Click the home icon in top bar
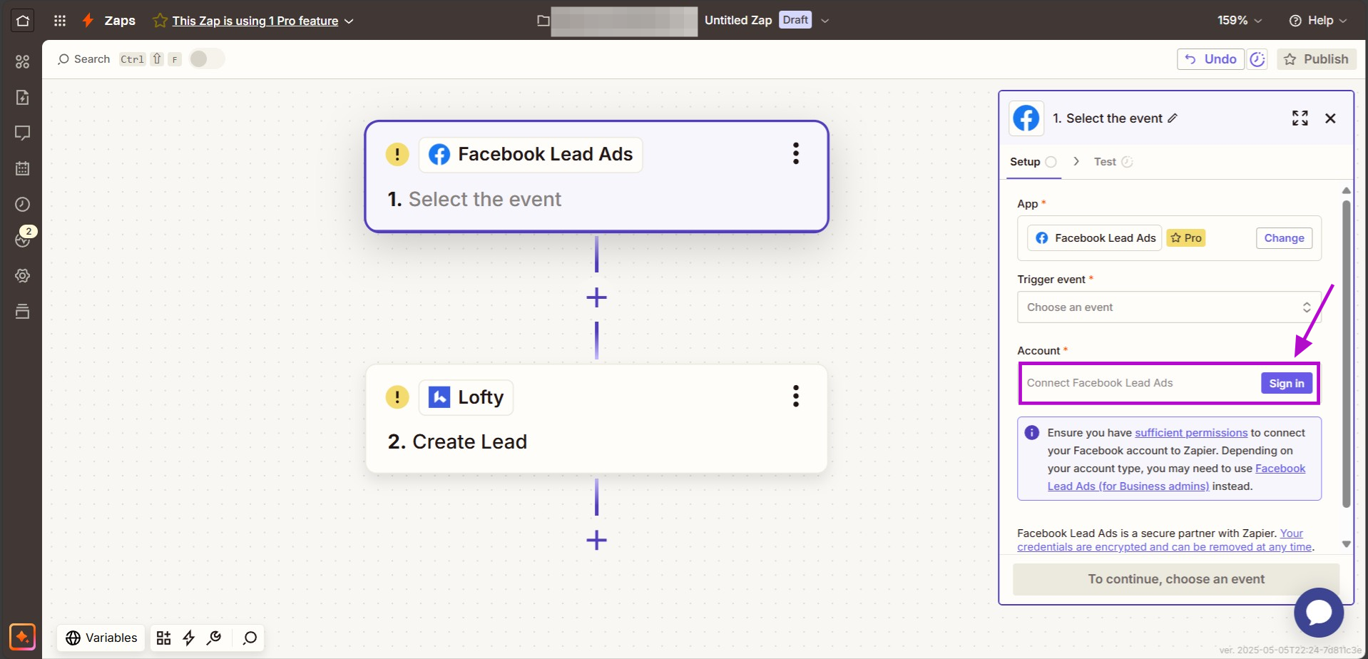The height and width of the screenshot is (659, 1368). tap(23, 20)
